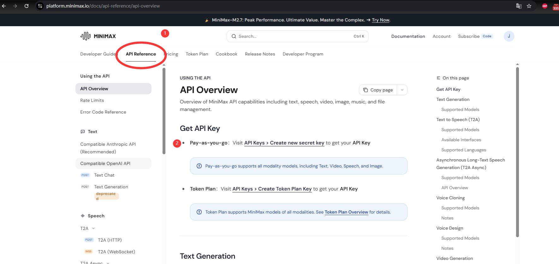This screenshot has height=264, width=559.
Task: Focus the browser address bar URL
Action: (x=103, y=6)
